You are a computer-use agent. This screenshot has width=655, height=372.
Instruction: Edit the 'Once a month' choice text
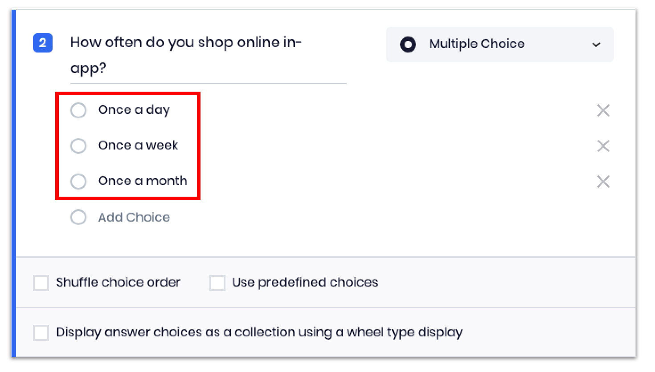[143, 181]
